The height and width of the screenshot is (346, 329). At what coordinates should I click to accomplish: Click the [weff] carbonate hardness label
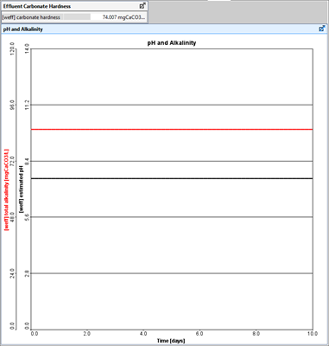coord(31,17)
